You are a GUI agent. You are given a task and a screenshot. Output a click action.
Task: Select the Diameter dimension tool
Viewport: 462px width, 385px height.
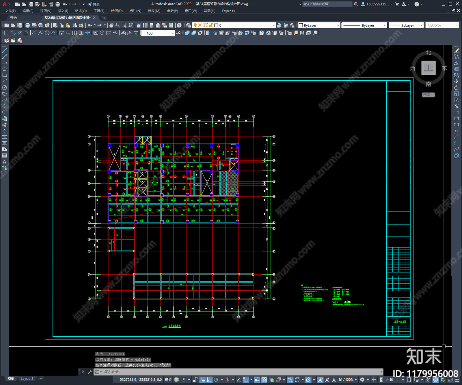pyautogui.click(x=47, y=33)
